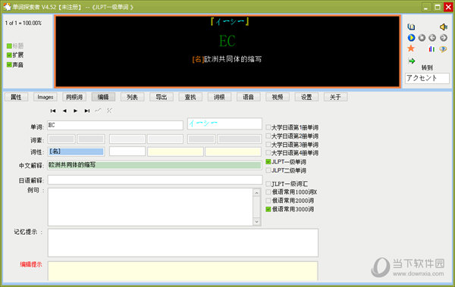Click the word EC in the black display
This screenshot has height=287, width=455.
click(227, 41)
